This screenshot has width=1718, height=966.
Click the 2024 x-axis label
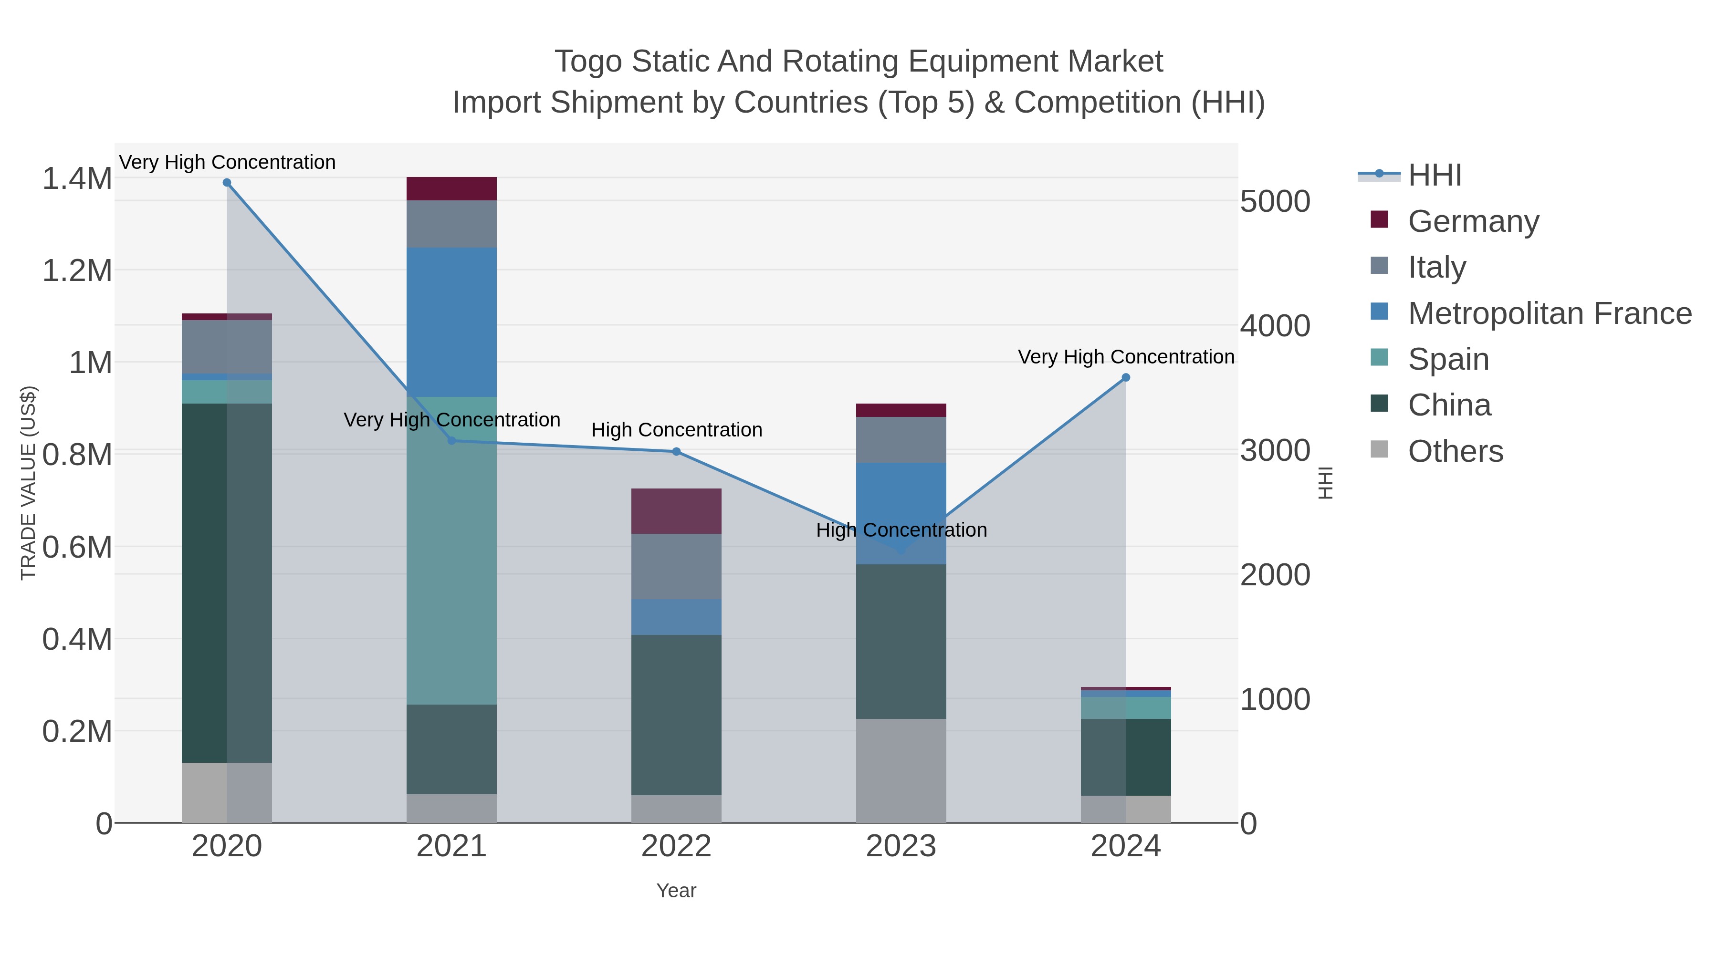pyautogui.click(x=1126, y=847)
